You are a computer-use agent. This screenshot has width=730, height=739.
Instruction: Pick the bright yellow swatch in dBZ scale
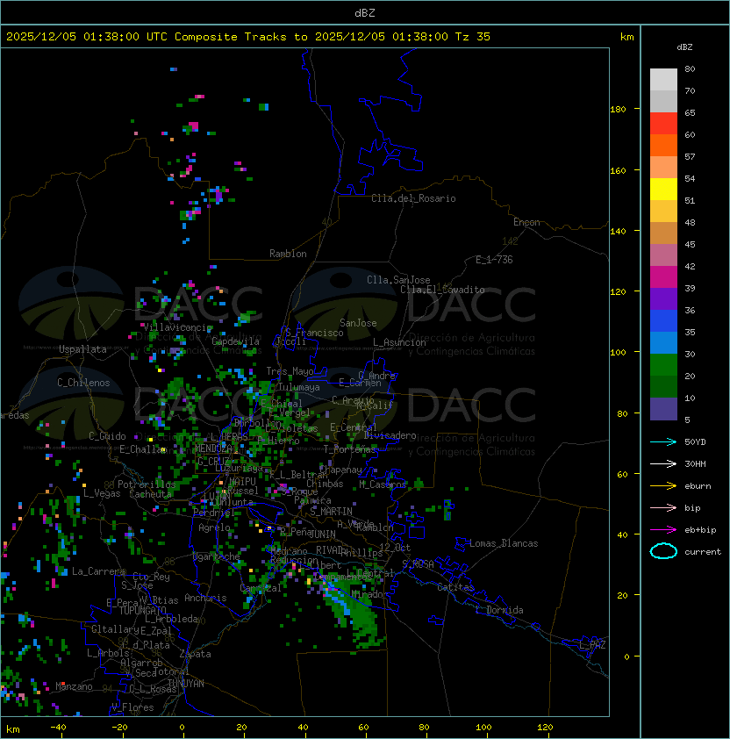(x=663, y=190)
